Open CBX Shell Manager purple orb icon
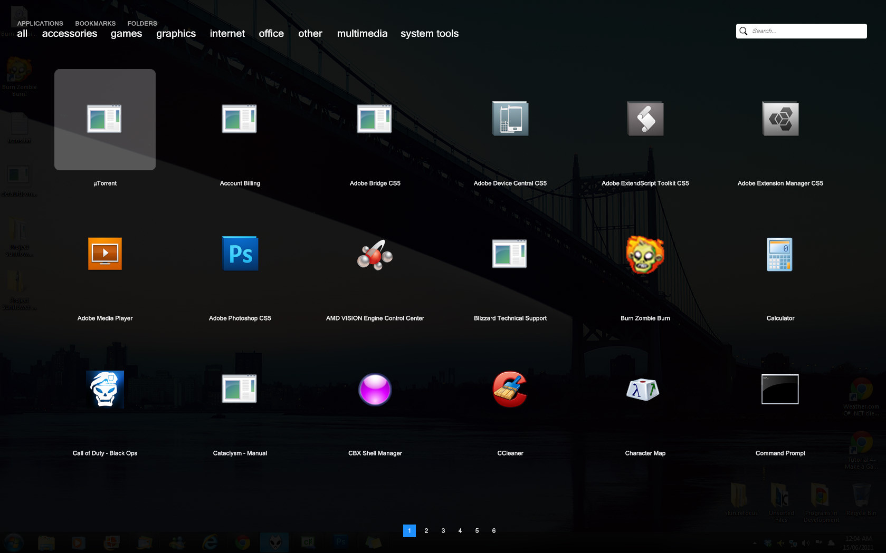Image resolution: width=886 pixels, height=553 pixels. pyautogui.click(x=375, y=389)
